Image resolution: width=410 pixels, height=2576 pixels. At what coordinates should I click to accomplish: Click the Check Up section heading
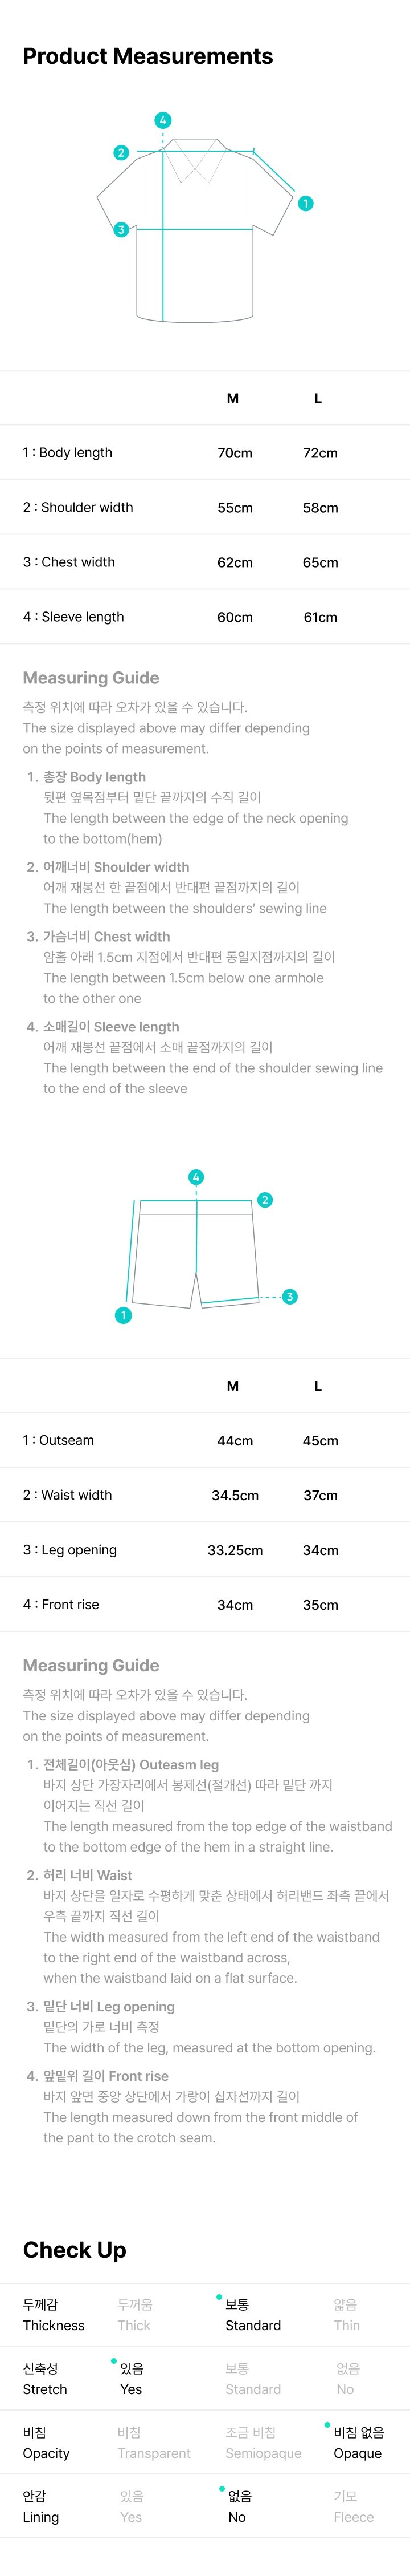point(75,2250)
